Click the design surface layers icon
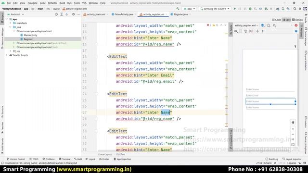308x173 pixels. tap(262, 25)
